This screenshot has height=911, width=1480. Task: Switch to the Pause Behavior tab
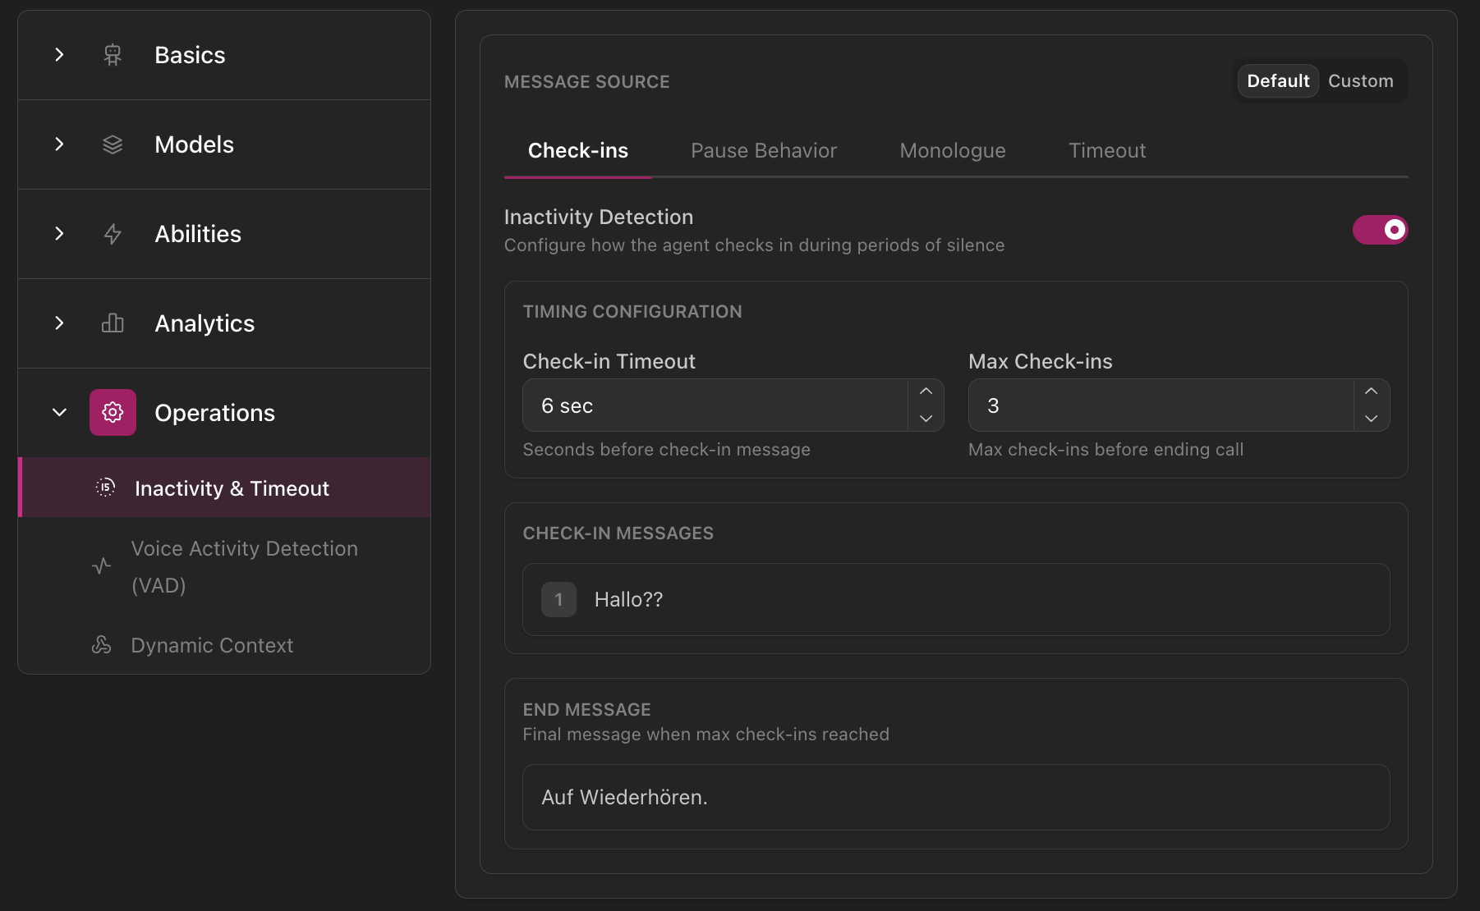pos(763,150)
